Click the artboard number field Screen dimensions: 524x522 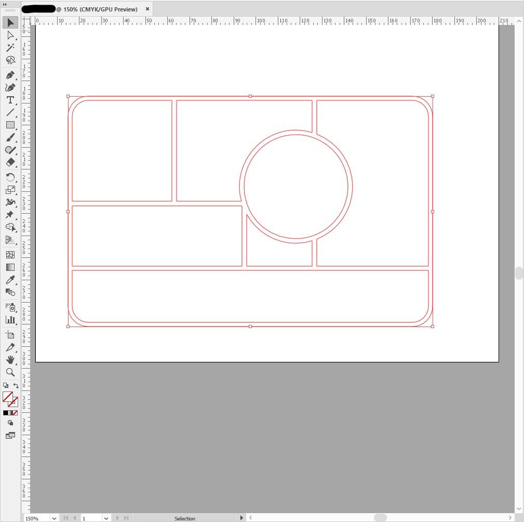pyautogui.click(x=91, y=518)
